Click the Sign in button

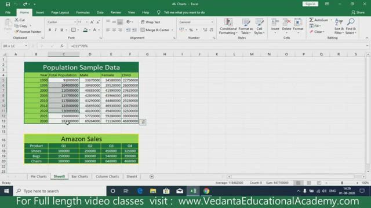[310, 4]
